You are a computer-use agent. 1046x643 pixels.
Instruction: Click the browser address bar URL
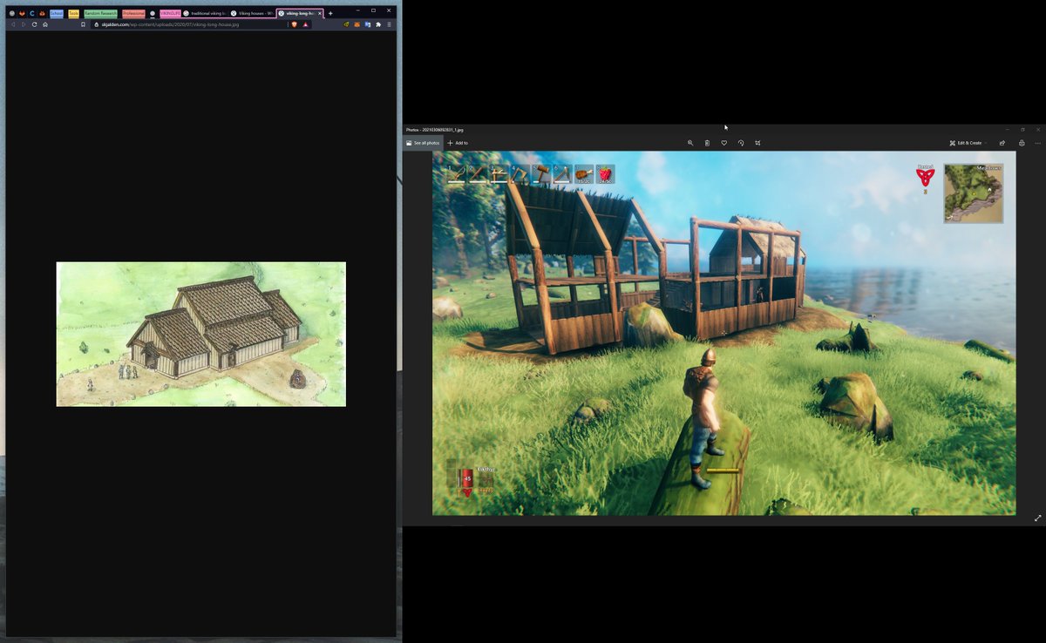[x=171, y=24]
